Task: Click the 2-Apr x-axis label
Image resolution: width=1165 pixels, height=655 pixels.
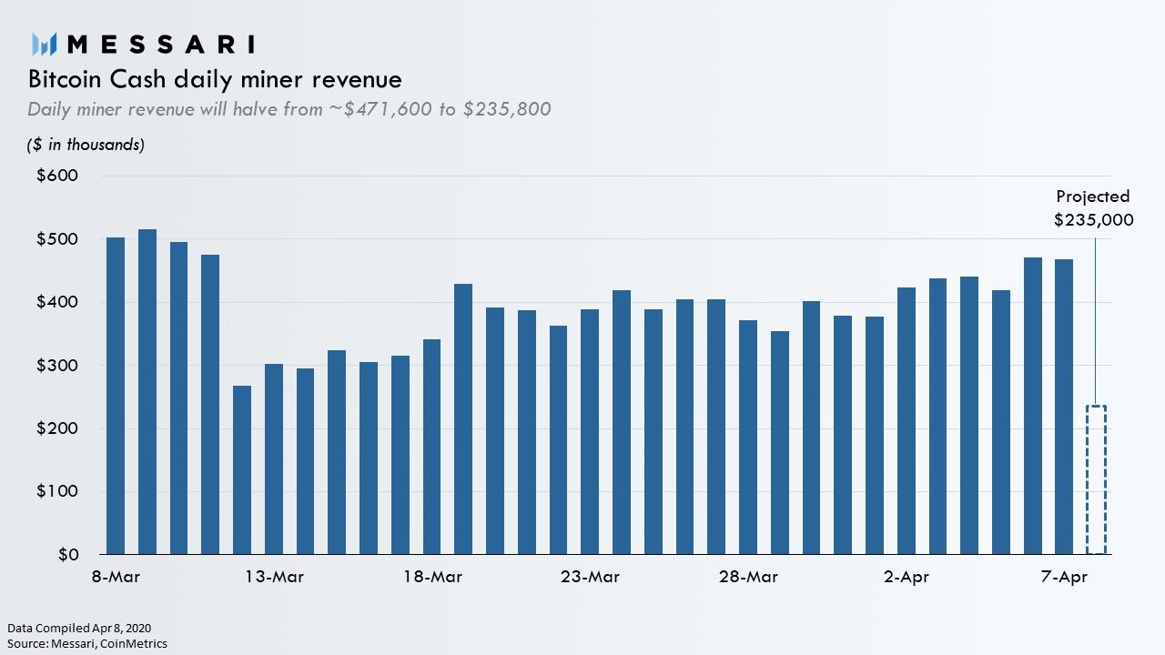Action: coord(907,578)
